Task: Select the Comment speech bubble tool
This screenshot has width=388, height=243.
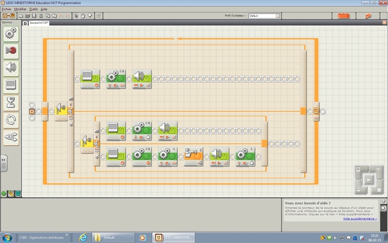Action: click(90, 16)
